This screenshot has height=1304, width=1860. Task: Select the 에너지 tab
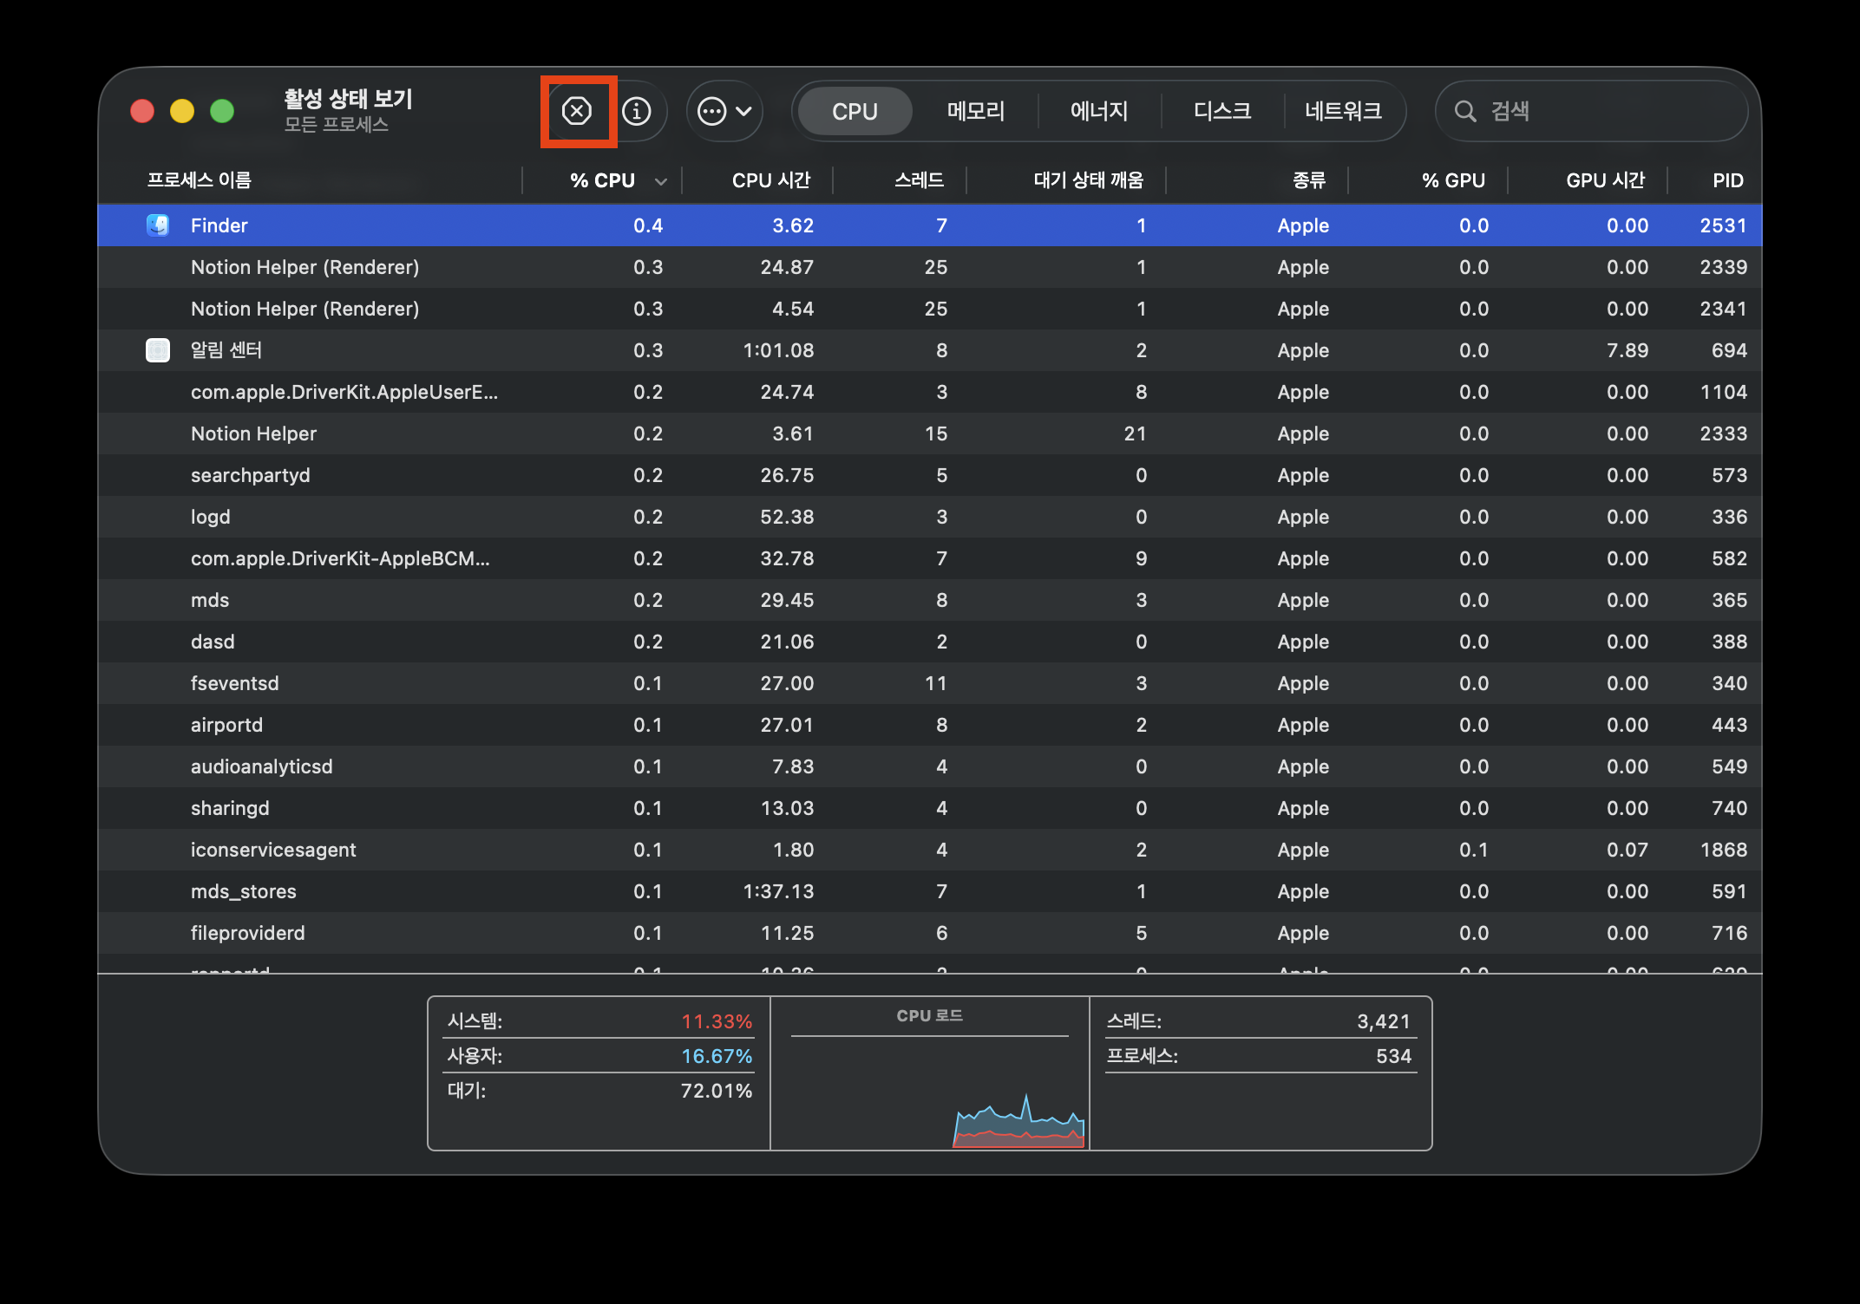pos(1098,111)
